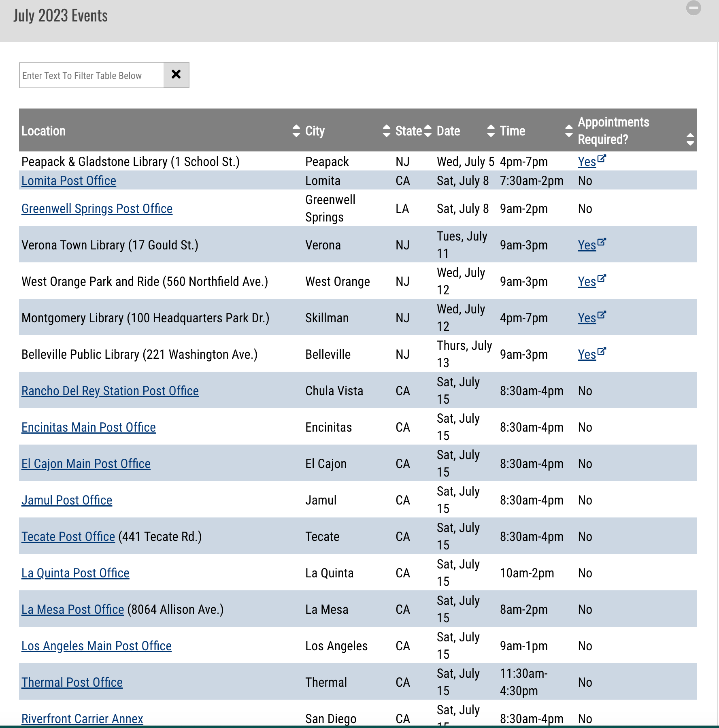Viewport: 719px width, 728px height.
Task: Open the Riverfront Carrier Annex link
Action: tap(82, 719)
